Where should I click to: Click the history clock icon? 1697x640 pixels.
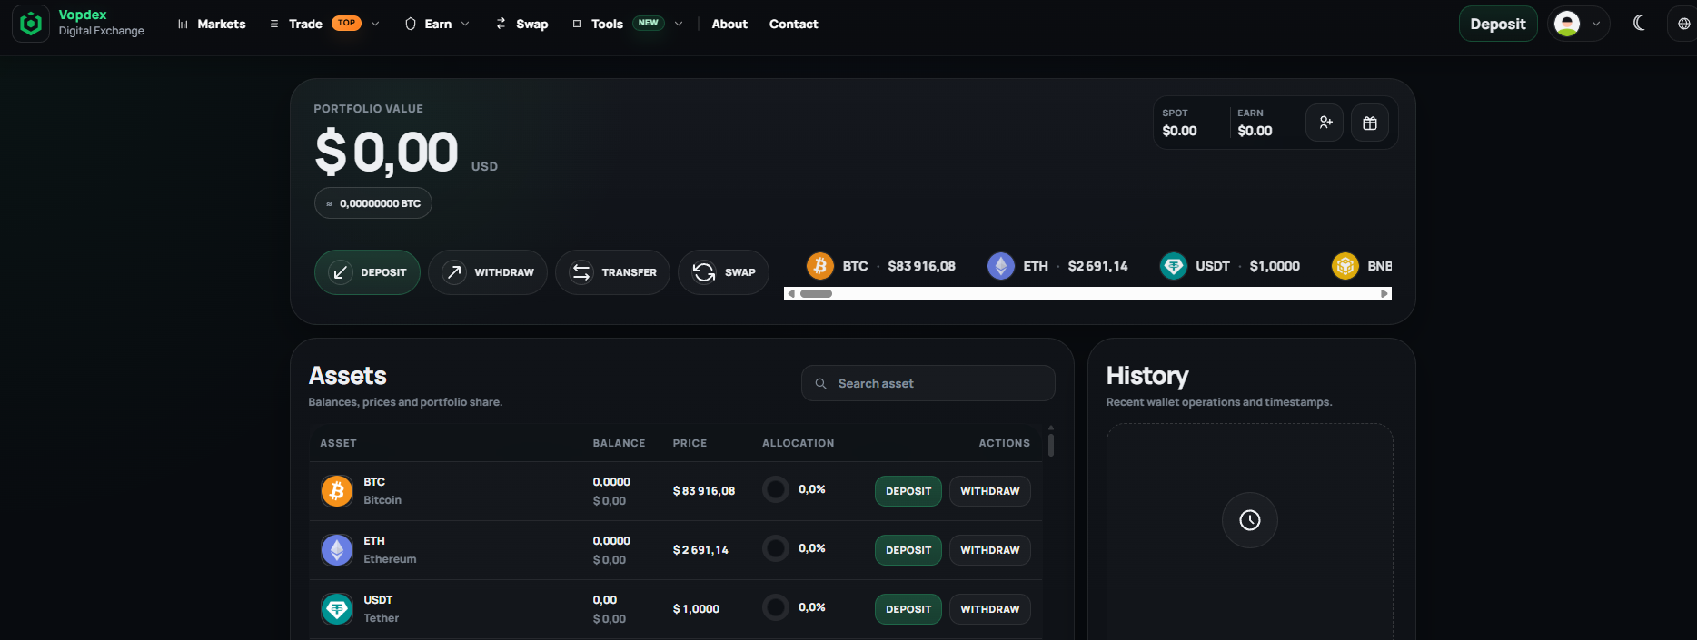pos(1250,520)
